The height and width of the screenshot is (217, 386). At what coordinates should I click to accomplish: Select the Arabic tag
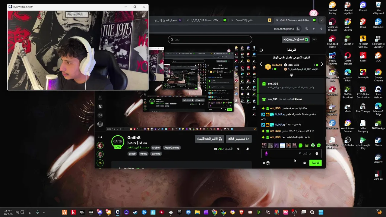click(156, 148)
